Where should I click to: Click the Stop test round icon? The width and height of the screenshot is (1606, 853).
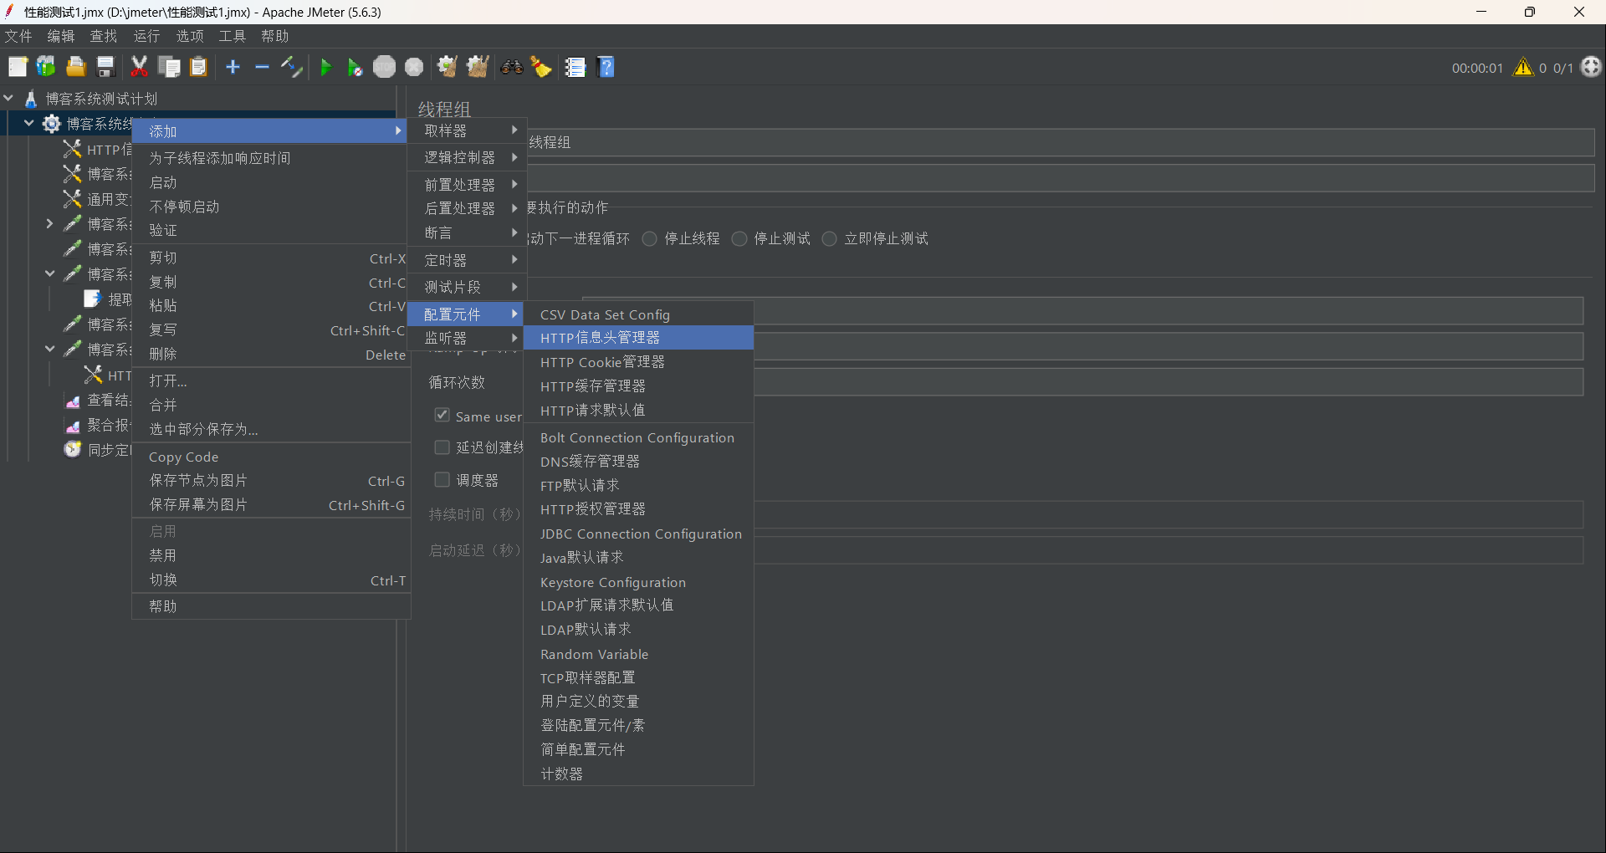click(x=385, y=67)
